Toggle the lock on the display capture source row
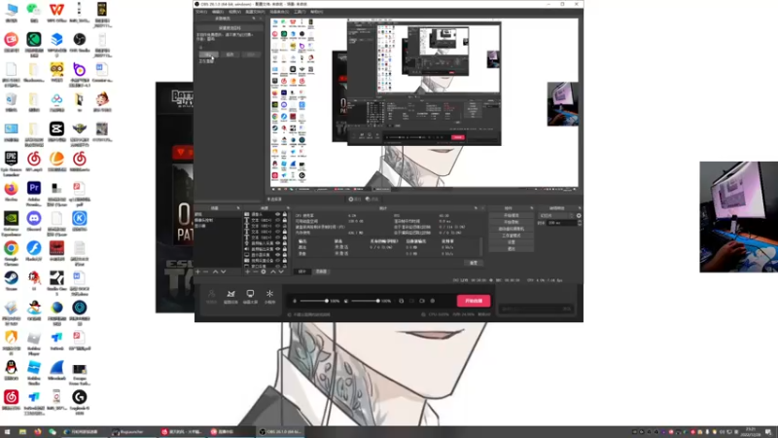 coord(285,254)
